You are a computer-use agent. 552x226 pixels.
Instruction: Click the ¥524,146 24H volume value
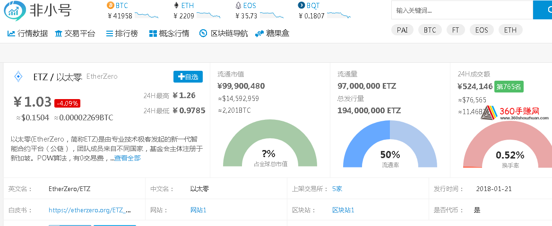pos(475,86)
